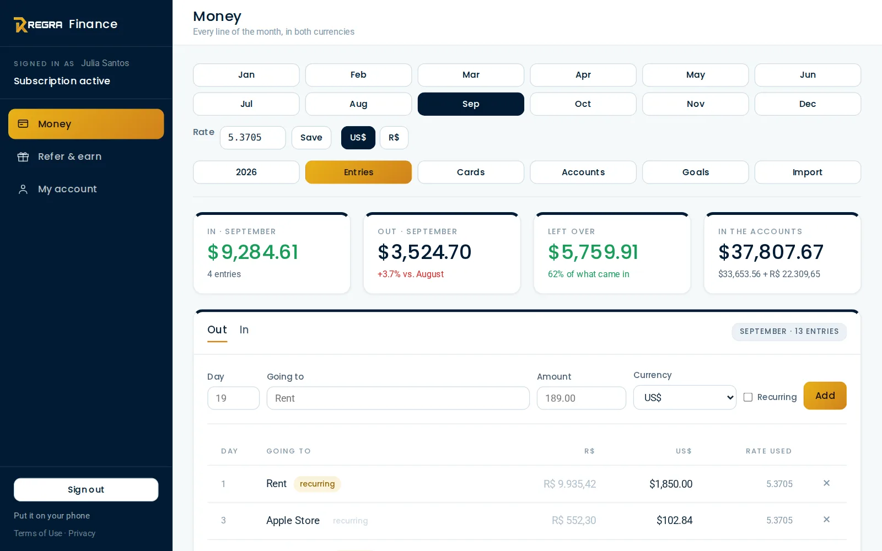The image size is (882, 551).
Task: Open the Cards section
Action: tap(471, 172)
